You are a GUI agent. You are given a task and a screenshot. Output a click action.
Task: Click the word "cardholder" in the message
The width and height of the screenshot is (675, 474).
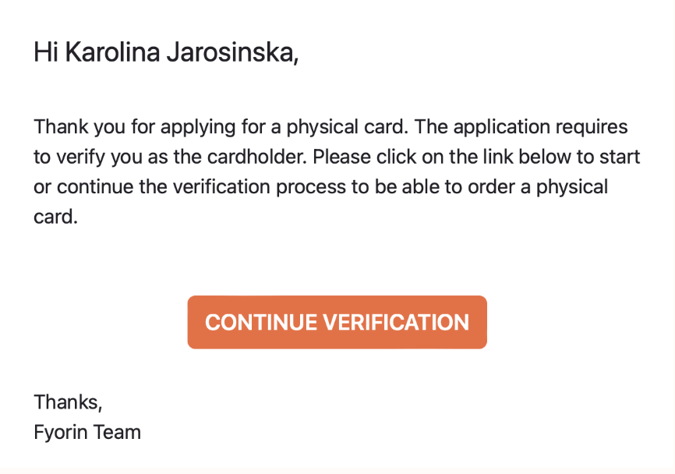(256, 157)
